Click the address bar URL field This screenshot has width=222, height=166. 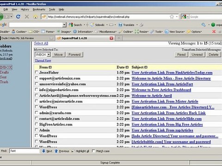point(108,17)
